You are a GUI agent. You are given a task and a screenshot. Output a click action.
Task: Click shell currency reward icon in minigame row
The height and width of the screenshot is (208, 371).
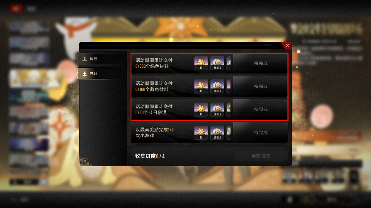coord(217,132)
